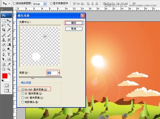Image resolution: width=160 pixels, height=119 pixels.
Task: Select the Horizontal Type tool
Action: [x=9, y=54]
